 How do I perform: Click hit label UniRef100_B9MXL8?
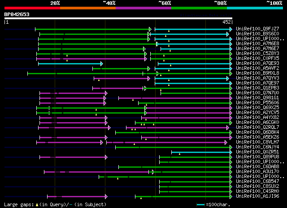257,73
